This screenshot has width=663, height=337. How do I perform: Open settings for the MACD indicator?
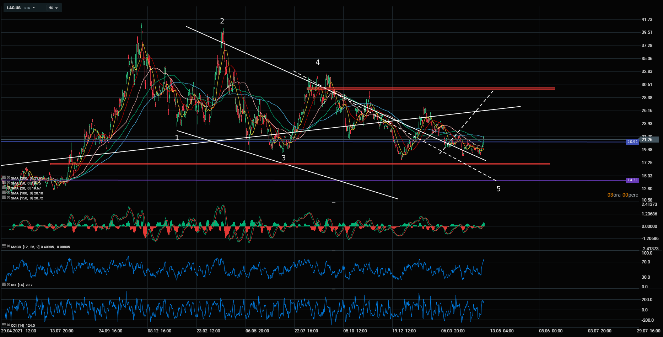[4, 246]
